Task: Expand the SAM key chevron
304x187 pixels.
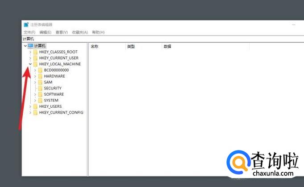Action: coord(35,82)
